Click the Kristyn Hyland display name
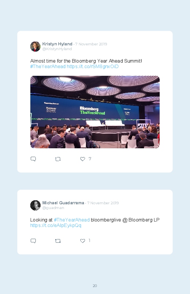 (57, 44)
